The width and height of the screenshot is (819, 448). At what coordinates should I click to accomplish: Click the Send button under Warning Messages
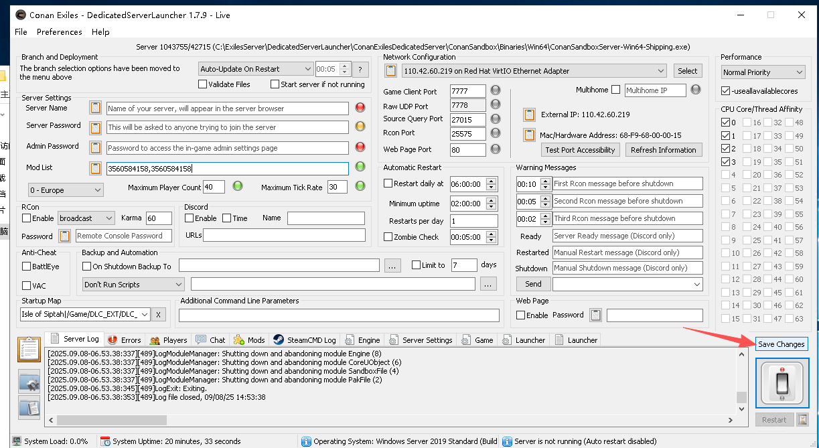pos(533,285)
